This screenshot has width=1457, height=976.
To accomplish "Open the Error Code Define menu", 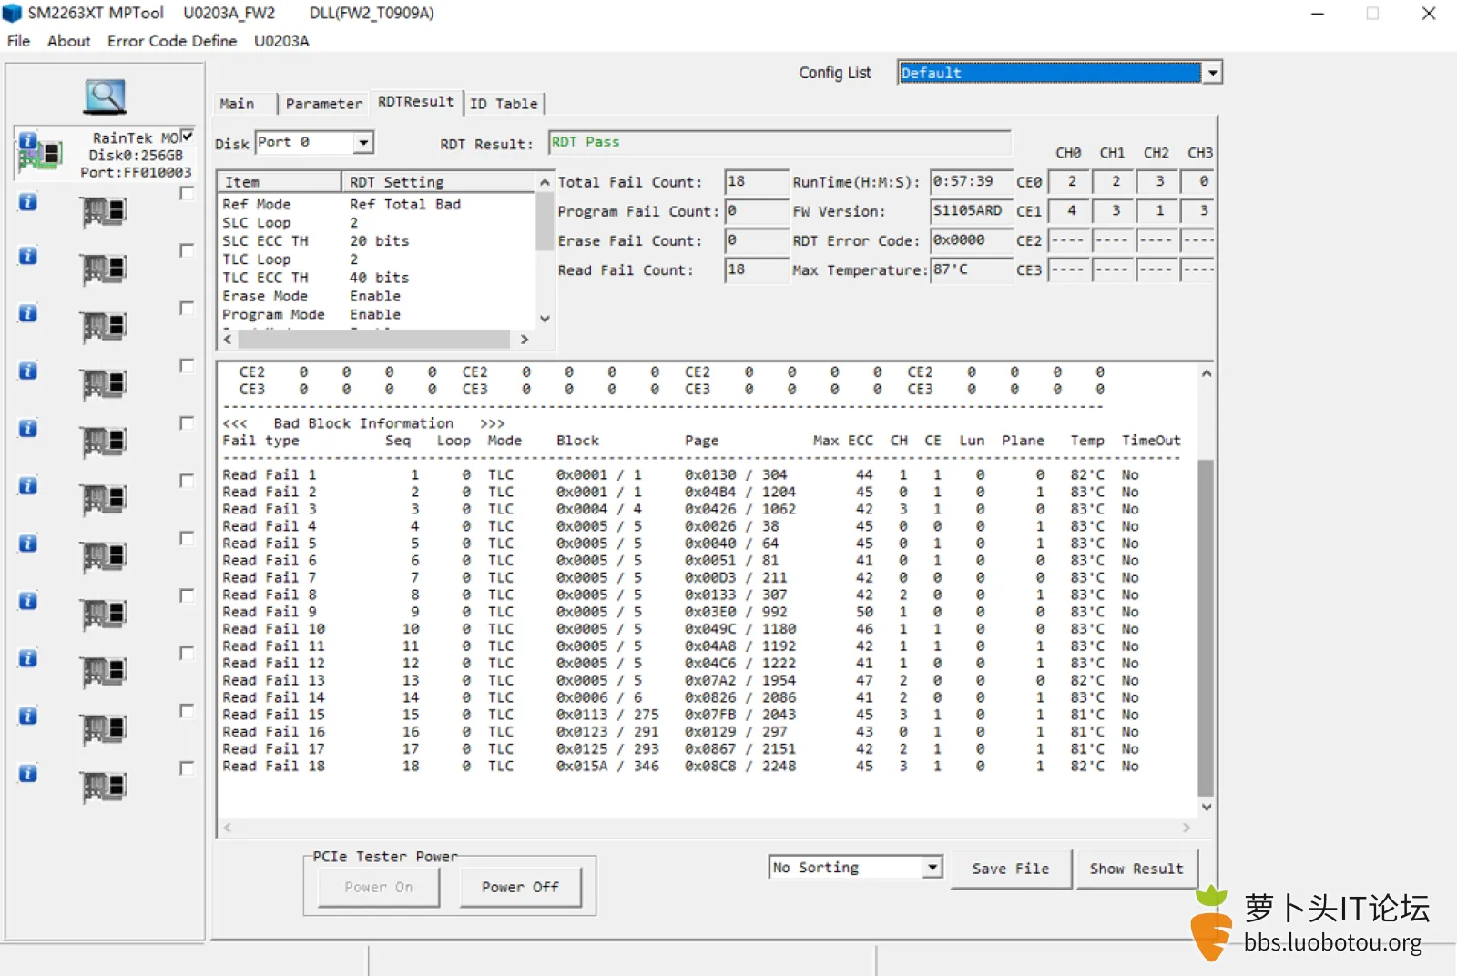I will coord(172,41).
